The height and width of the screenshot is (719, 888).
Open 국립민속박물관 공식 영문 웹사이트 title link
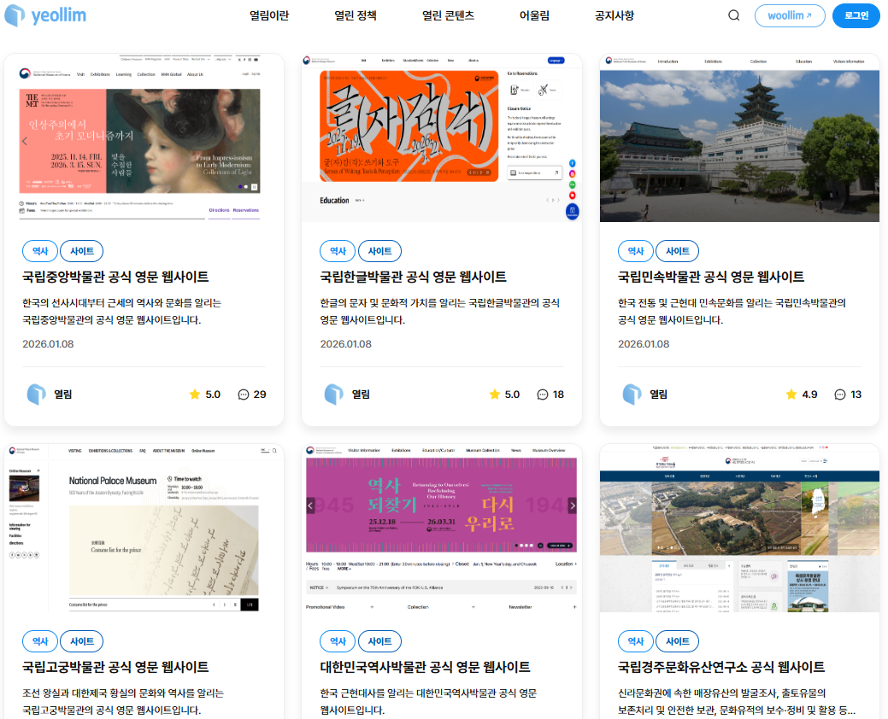[x=710, y=277]
